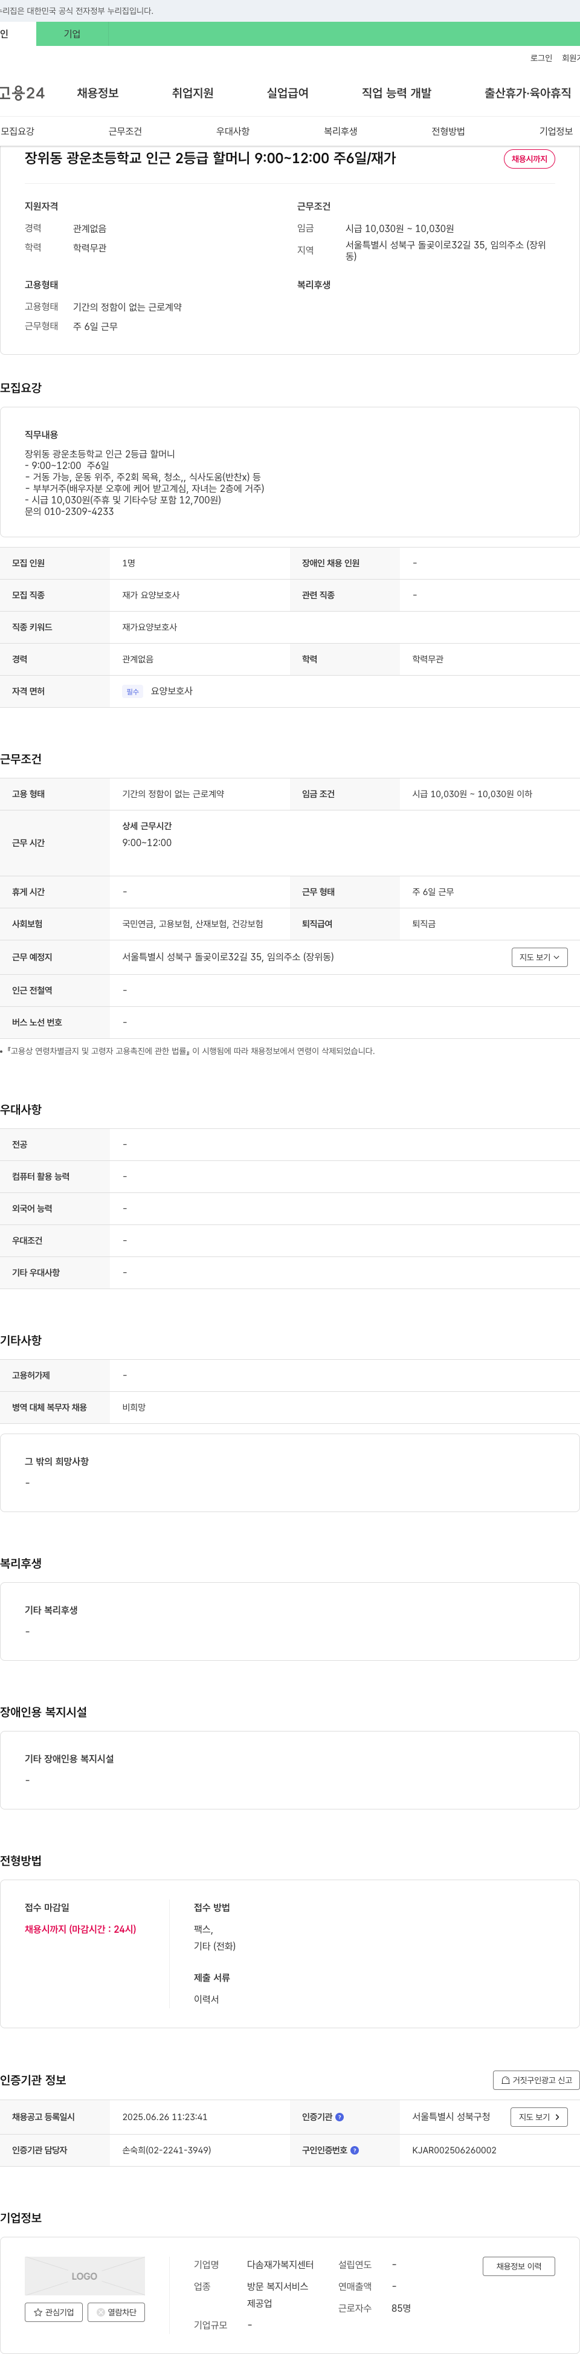
Task: Click the registration date 2025.06.26 11:23:41
Action: (x=164, y=2116)
